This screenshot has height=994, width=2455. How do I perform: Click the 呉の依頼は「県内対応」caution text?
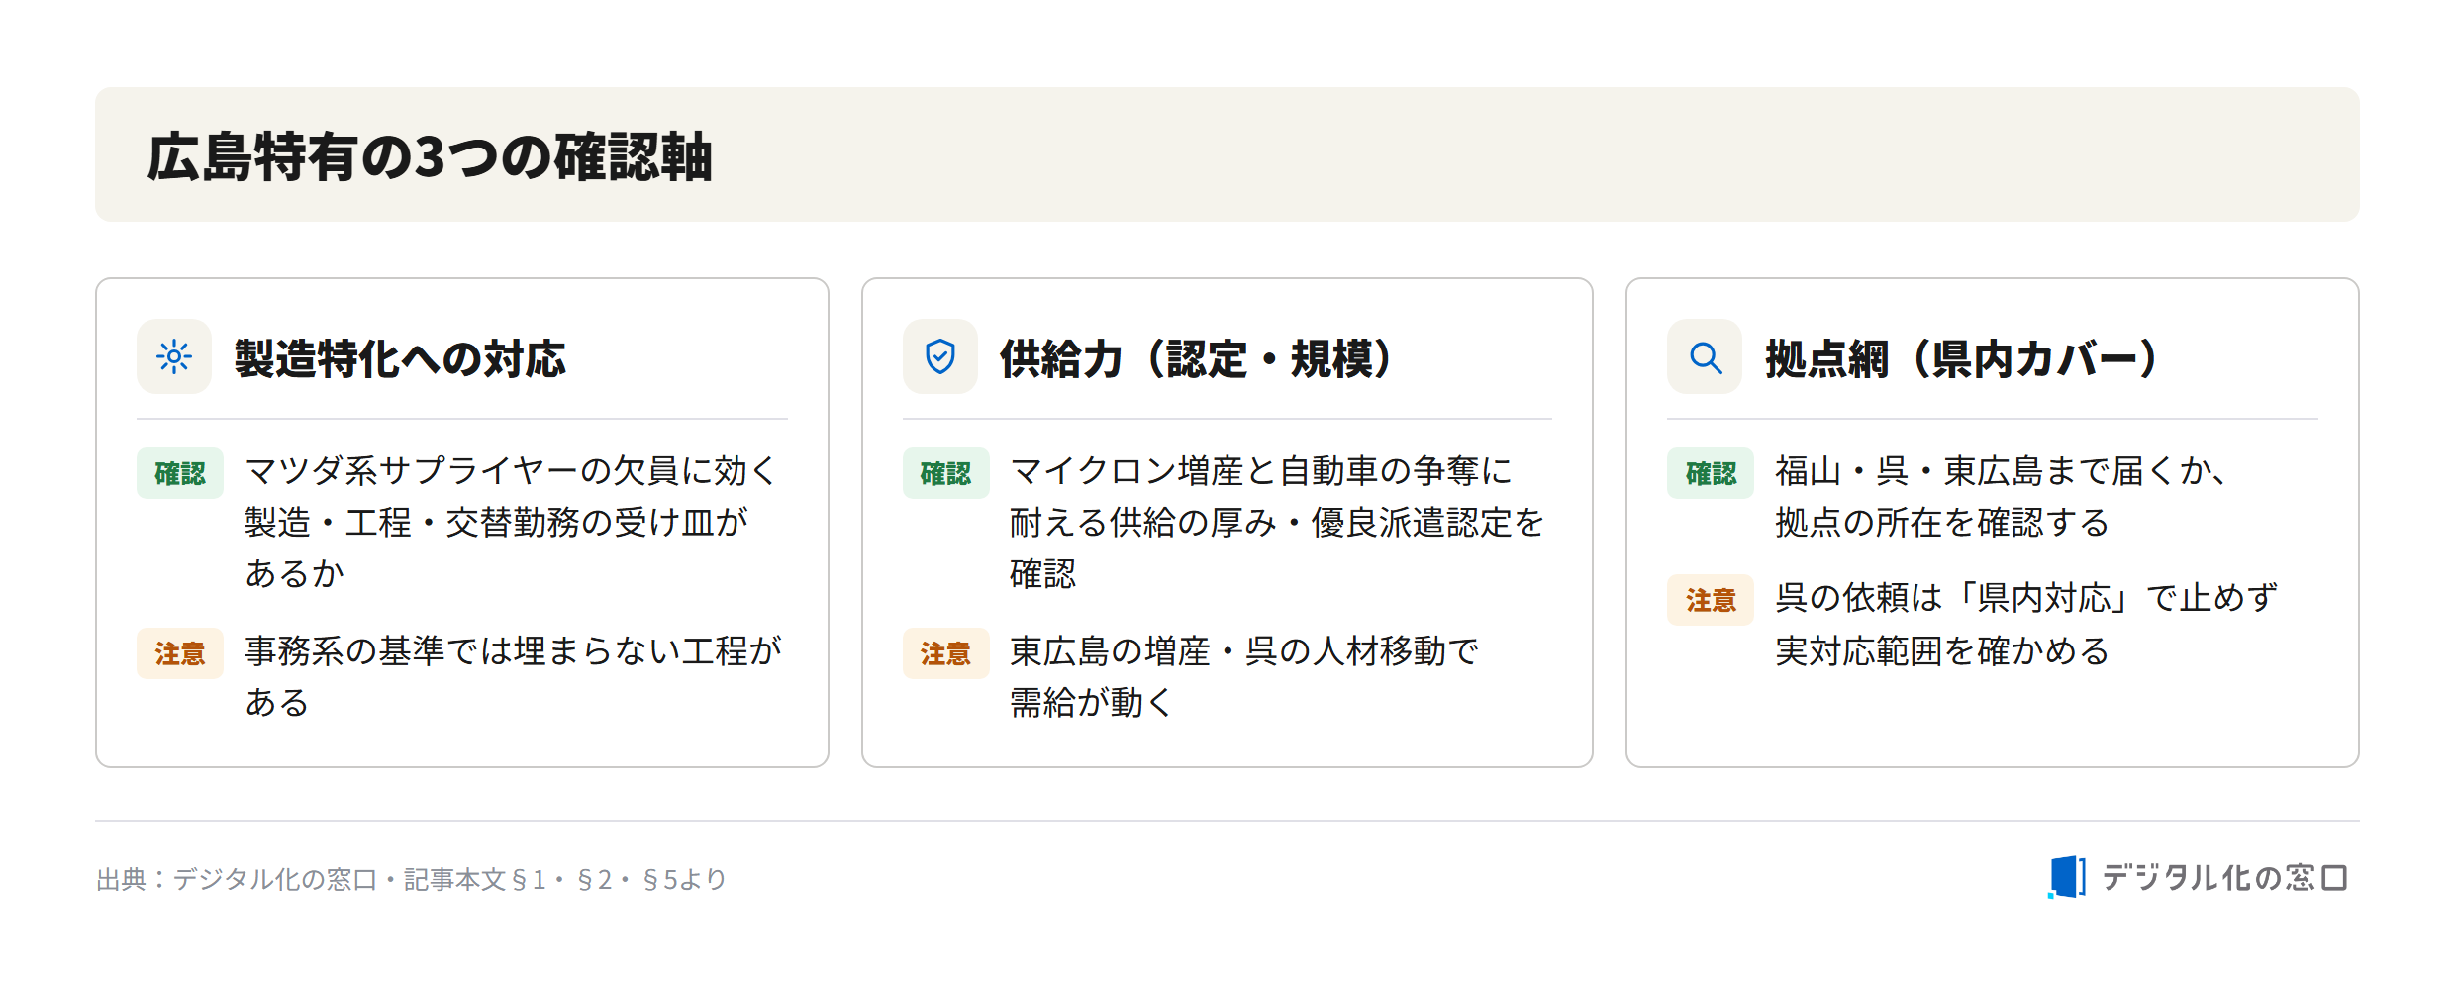2026,625
